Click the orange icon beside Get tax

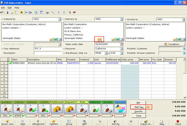(x=148, y=107)
